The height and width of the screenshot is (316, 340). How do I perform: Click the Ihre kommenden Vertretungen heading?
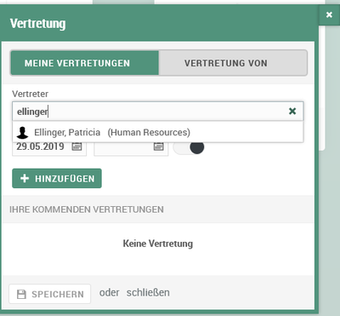87,210
